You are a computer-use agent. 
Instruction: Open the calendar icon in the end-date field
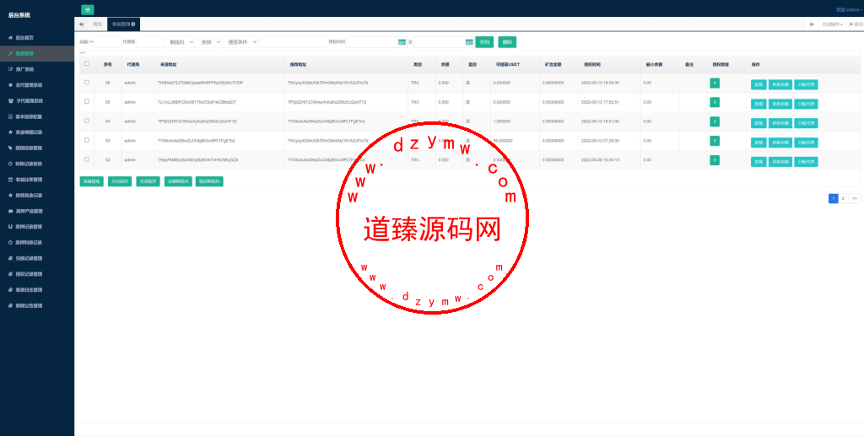tap(469, 42)
